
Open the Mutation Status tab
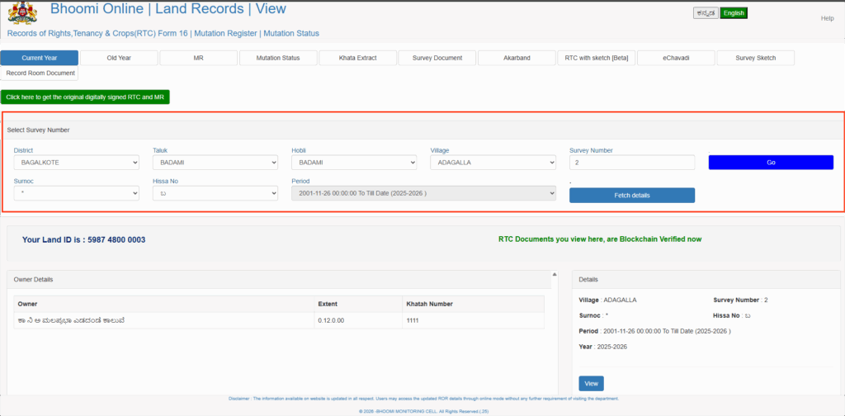click(278, 58)
